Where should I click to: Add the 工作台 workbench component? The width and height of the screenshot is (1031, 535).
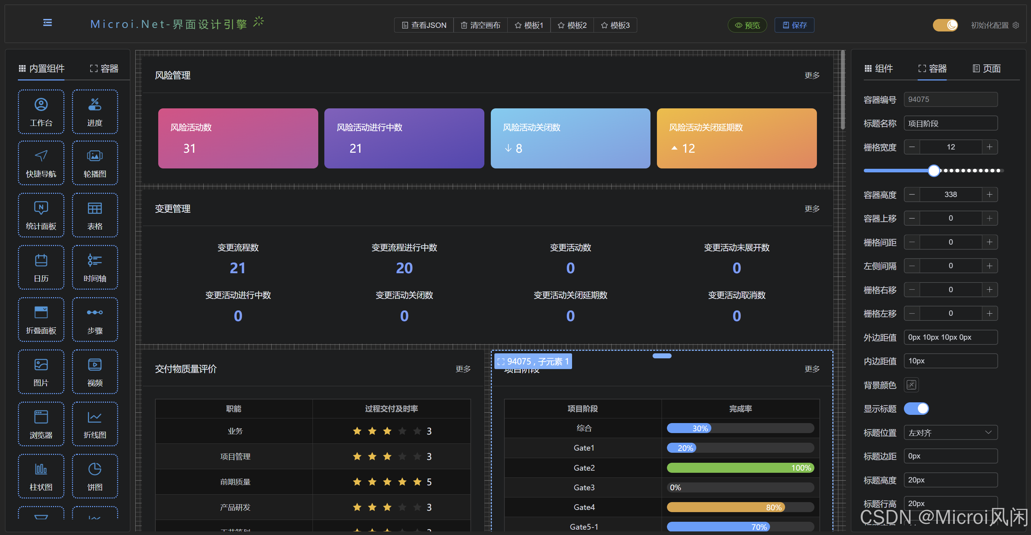tap(41, 112)
